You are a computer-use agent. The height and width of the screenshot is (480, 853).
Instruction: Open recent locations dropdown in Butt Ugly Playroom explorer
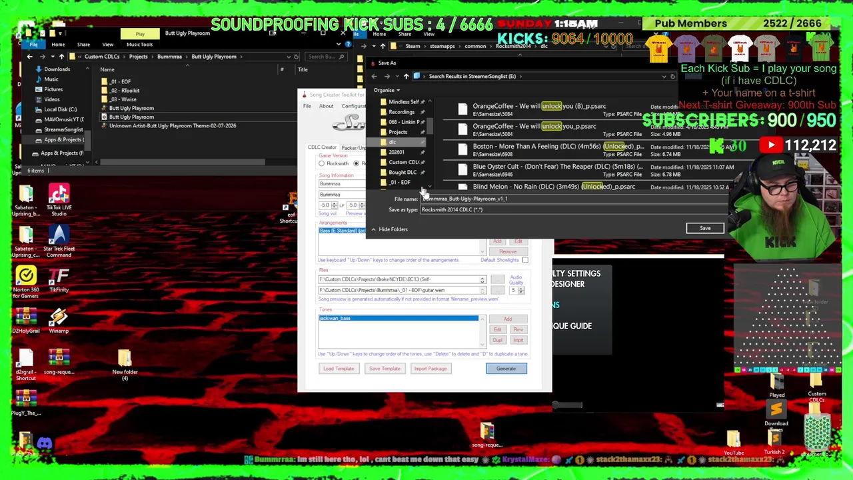(x=51, y=57)
